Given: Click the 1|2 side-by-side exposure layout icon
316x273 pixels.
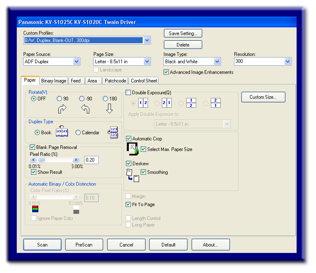Looking at the screenshot, I should [x=143, y=103].
